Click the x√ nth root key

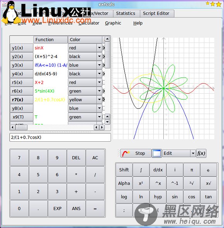click(x=208, y=183)
